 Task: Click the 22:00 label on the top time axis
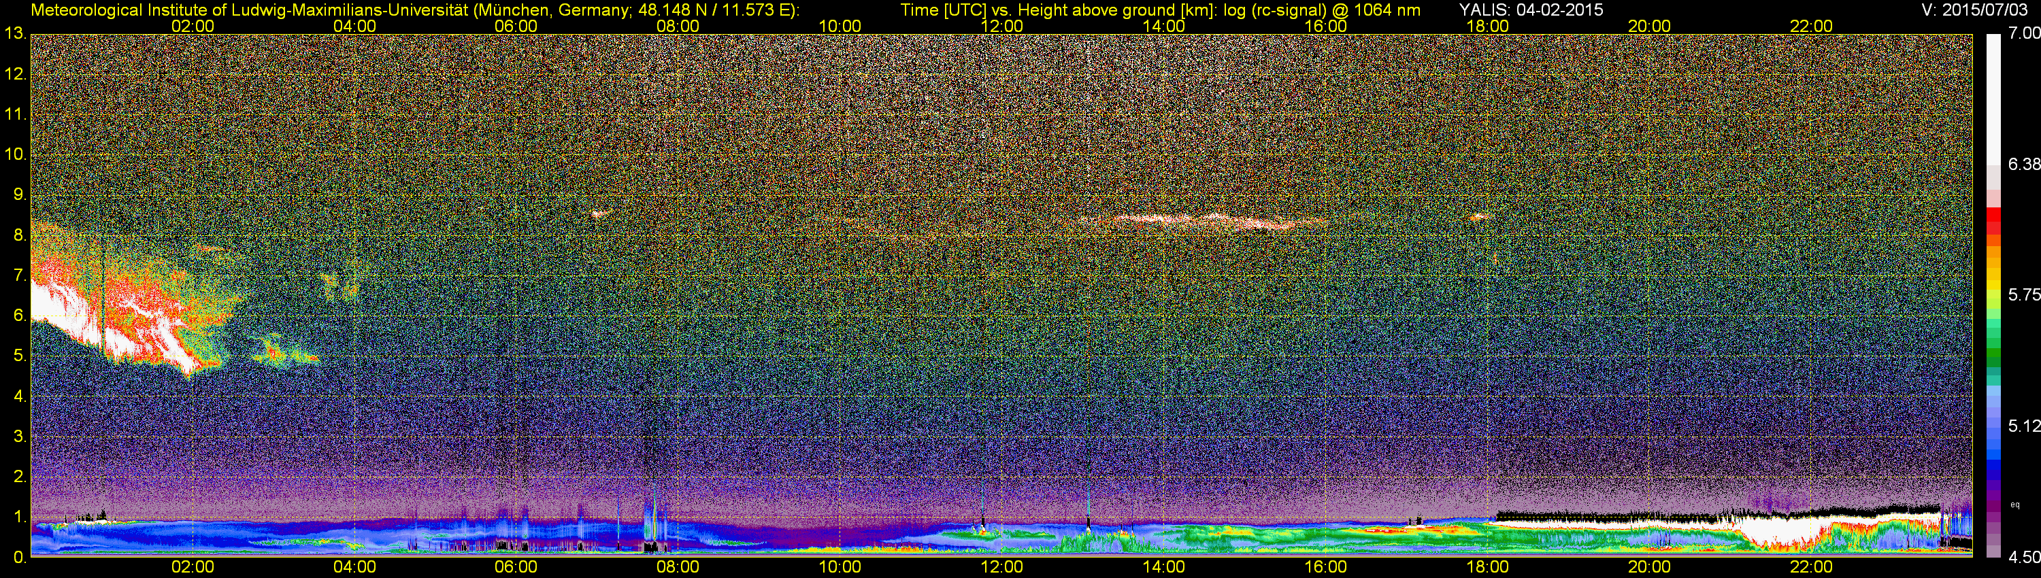point(1811,26)
